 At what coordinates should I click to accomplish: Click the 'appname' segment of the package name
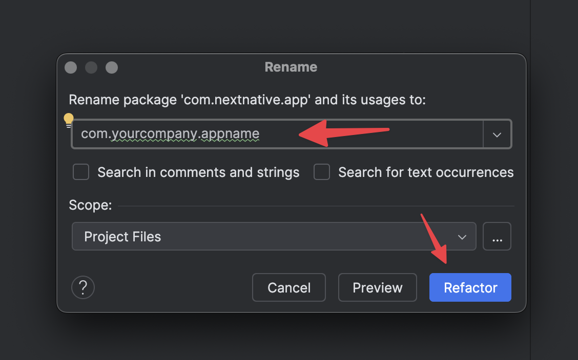point(230,134)
